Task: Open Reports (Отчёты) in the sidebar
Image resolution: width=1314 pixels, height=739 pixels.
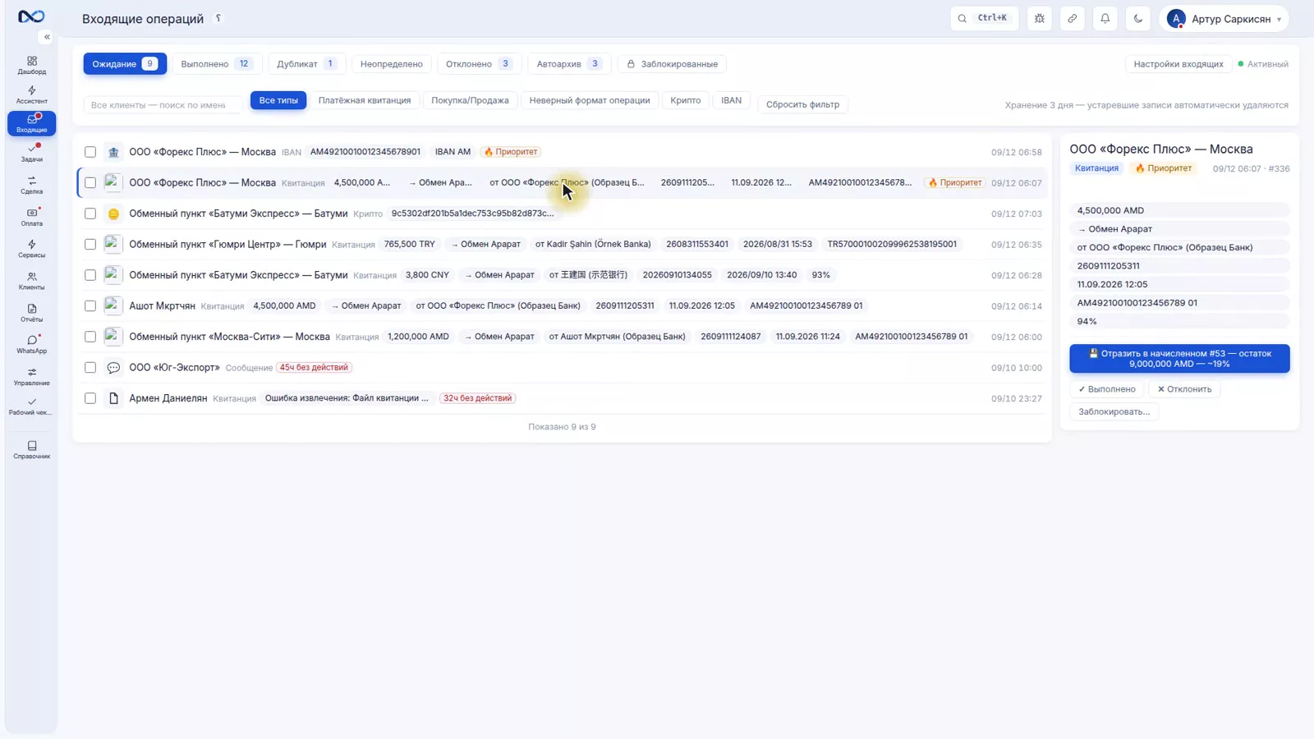Action: (x=31, y=313)
